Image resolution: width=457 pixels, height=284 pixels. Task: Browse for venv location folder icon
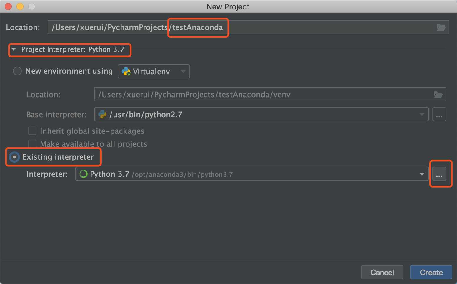[438, 95]
